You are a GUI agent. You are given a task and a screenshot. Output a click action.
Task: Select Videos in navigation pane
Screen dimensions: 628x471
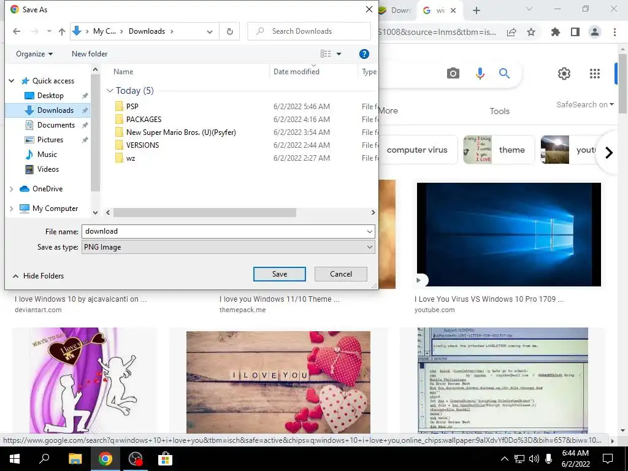(48, 169)
